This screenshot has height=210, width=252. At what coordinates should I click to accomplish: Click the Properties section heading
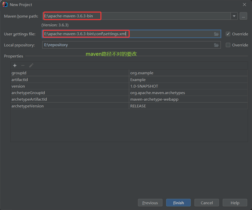(14, 56)
